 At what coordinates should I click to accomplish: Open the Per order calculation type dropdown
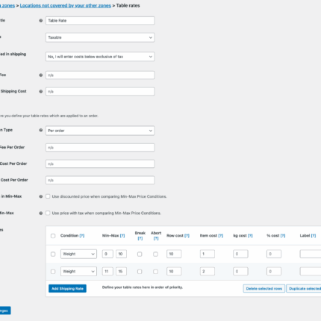[x=100, y=131]
